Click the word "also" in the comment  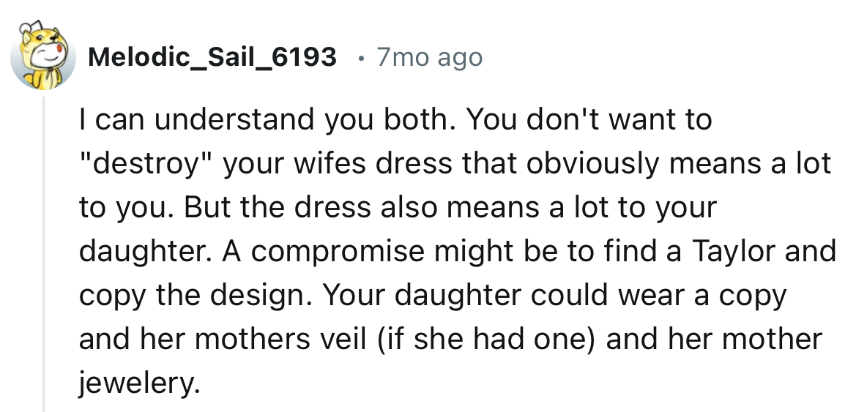[410, 208]
